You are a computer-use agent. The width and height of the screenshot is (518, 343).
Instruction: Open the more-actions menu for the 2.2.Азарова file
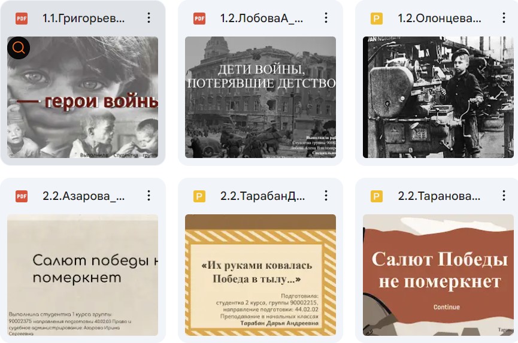149,196
